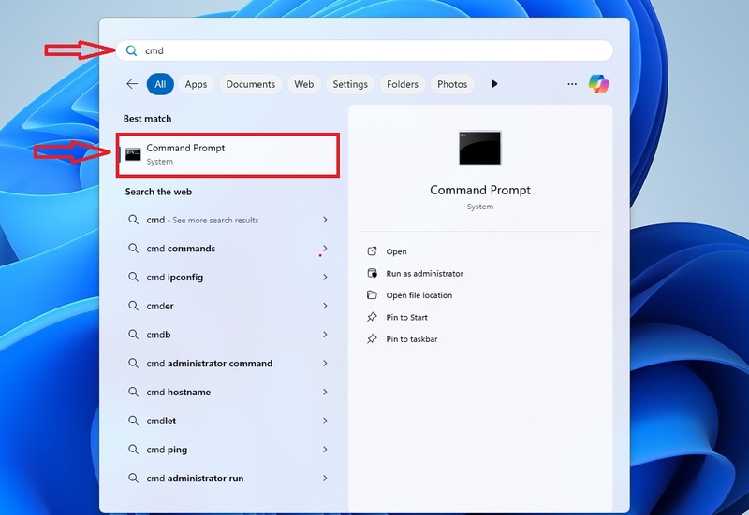Select web suggestion cmd ipconfig
The image size is (749, 515).
pyautogui.click(x=228, y=277)
